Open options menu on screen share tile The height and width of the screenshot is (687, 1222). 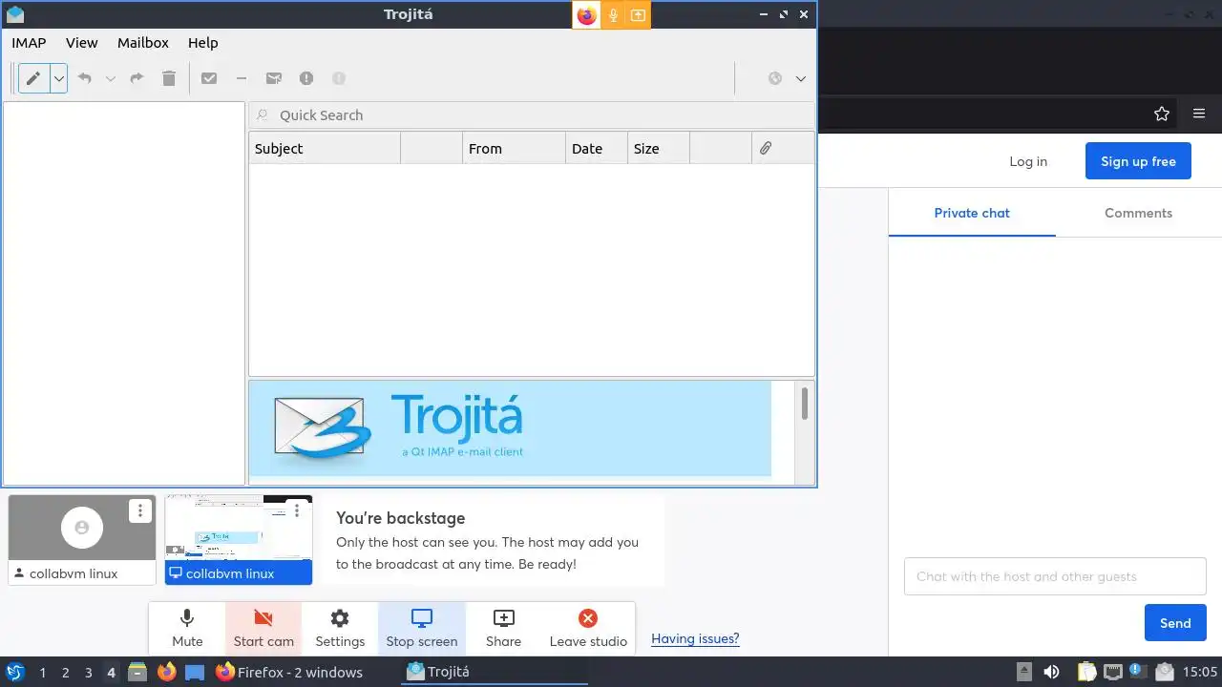pyautogui.click(x=297, y=510)
